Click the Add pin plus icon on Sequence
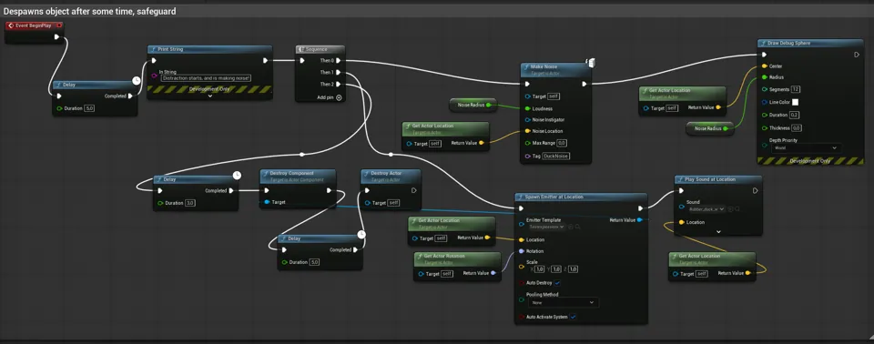 [339, 97]
